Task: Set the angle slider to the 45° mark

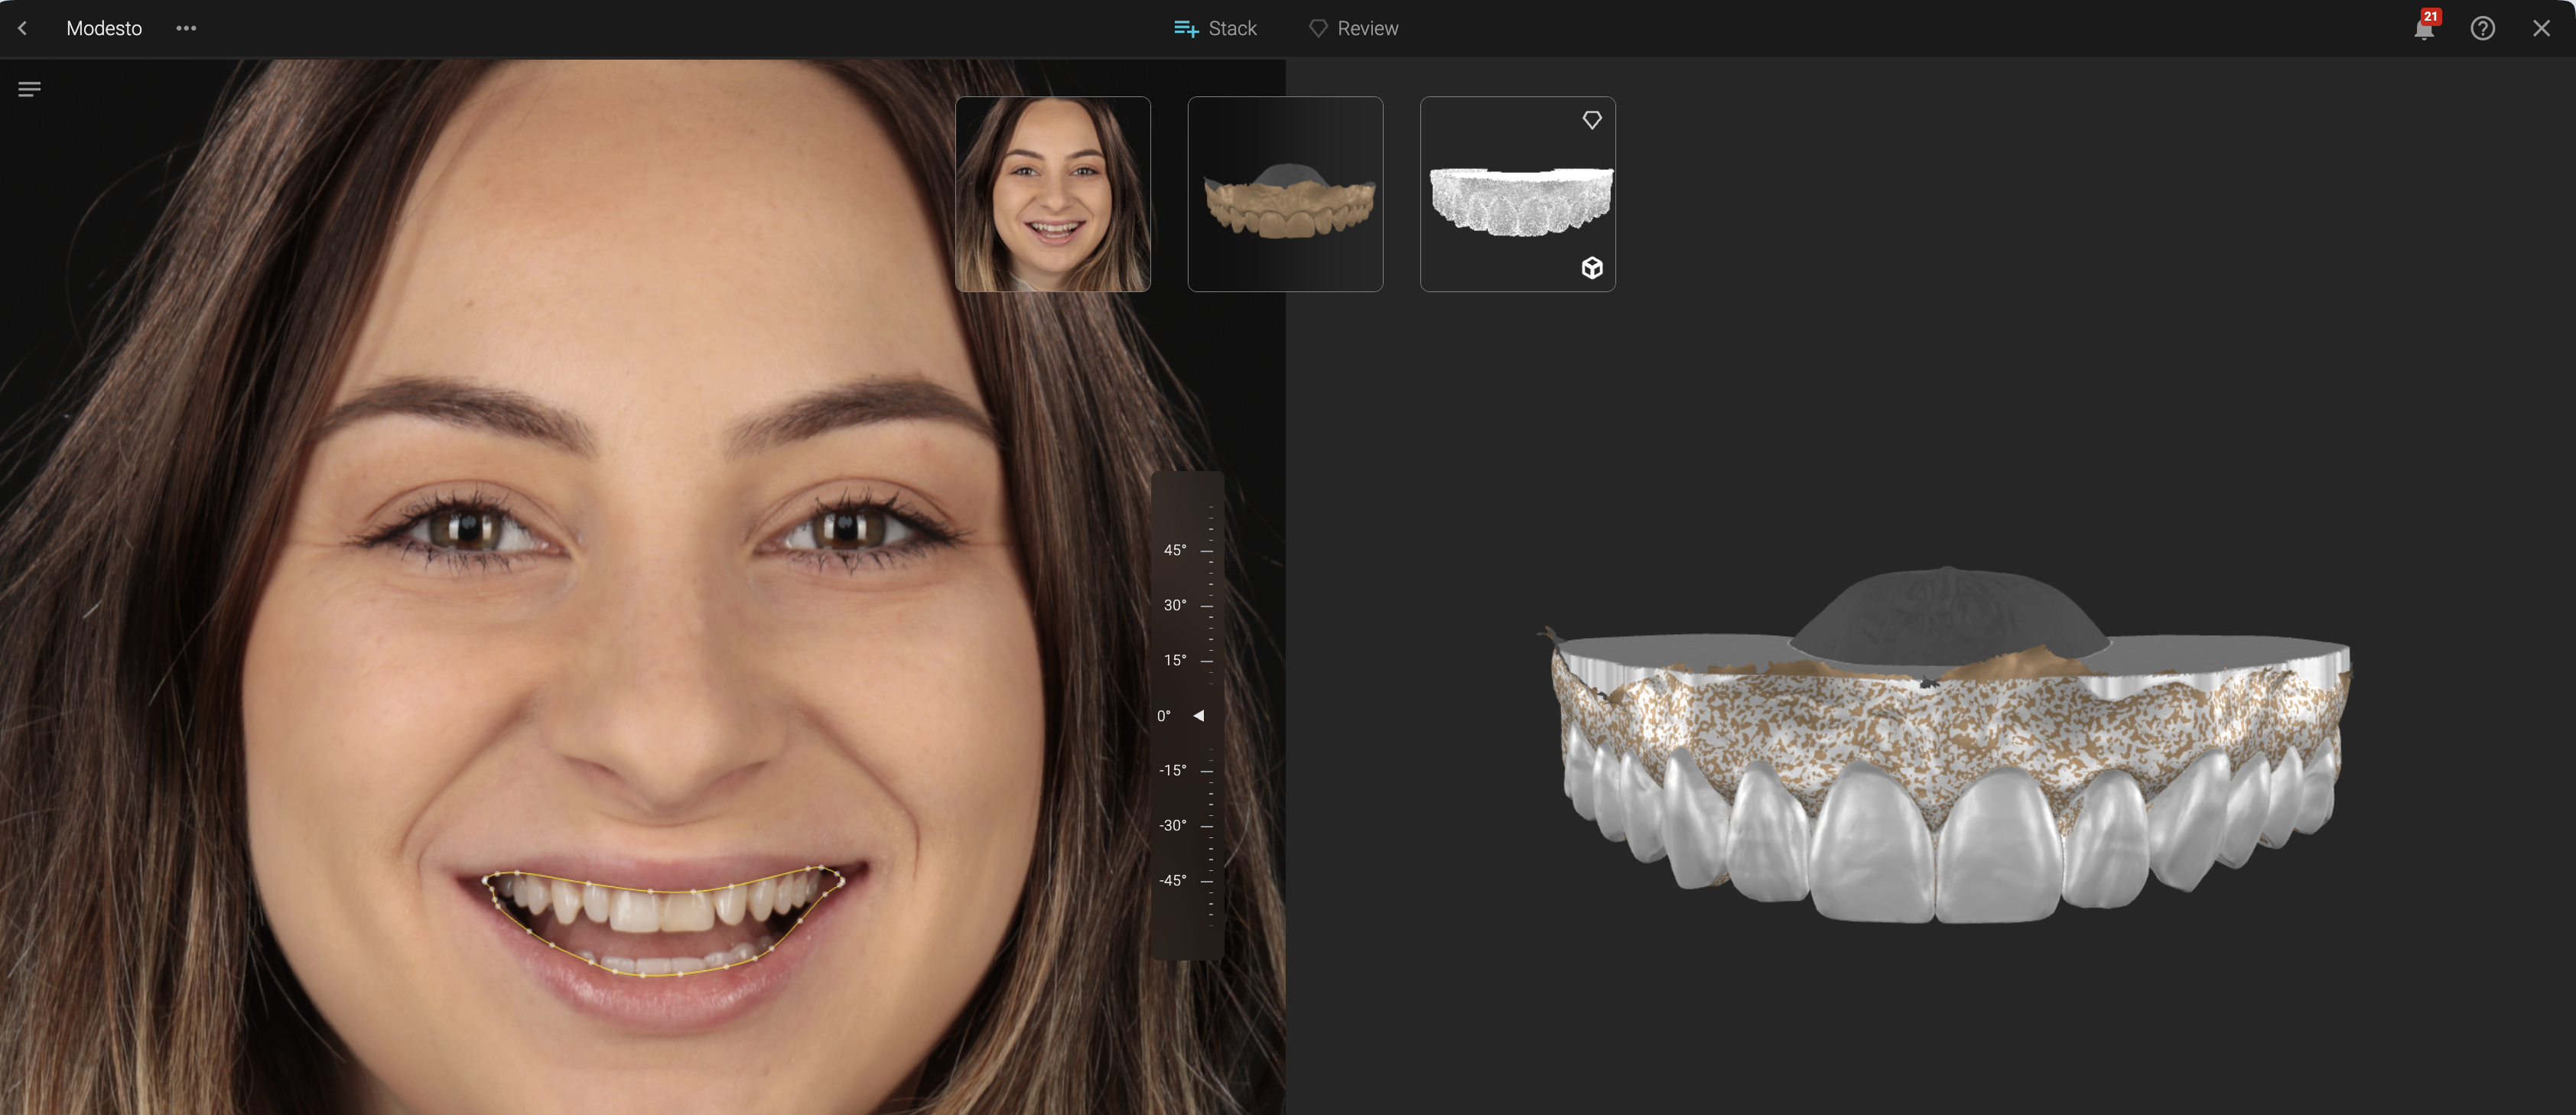Action: (1207, 550)
